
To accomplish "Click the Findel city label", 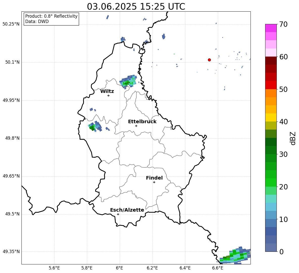I will [x=154, y=178].
